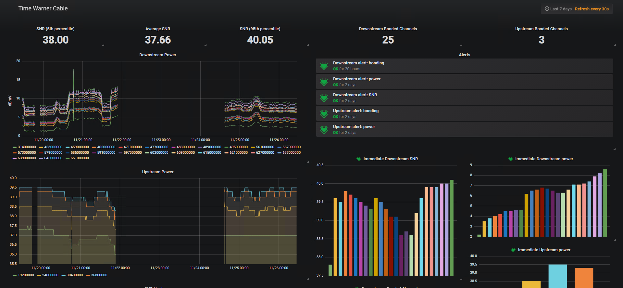Open Upstream Power panel title menu

click(x=158, y=172)
